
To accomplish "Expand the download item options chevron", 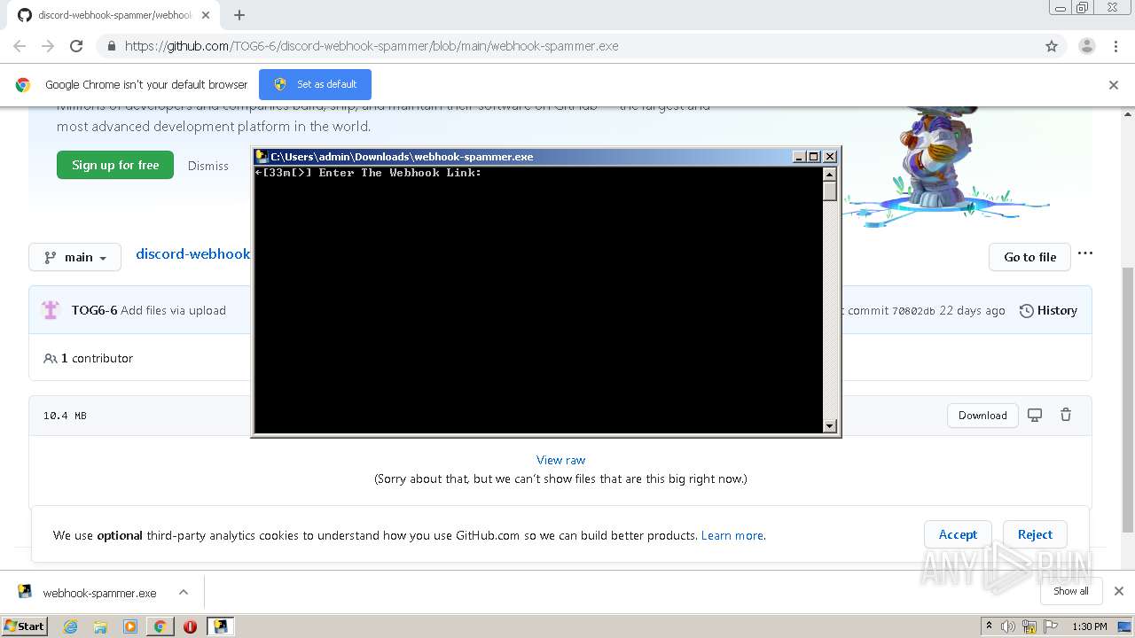I will click(184, 592).
